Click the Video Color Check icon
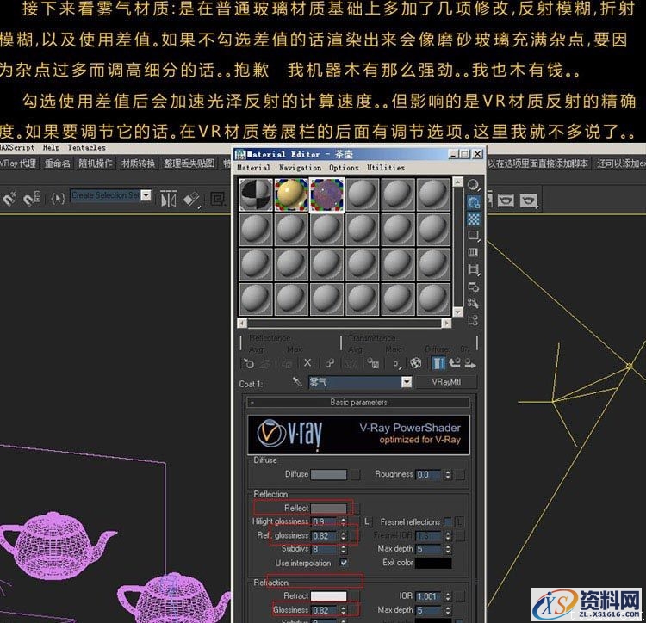The width and height of the screenshot is (646, 623). (x=474, y=253)
